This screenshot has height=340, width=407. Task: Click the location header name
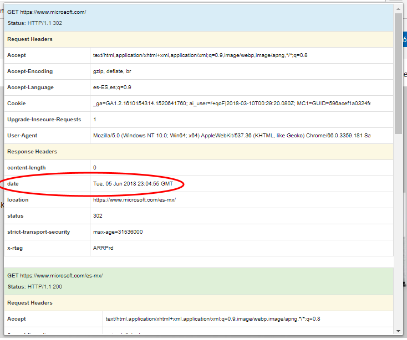tap(18, 200)
